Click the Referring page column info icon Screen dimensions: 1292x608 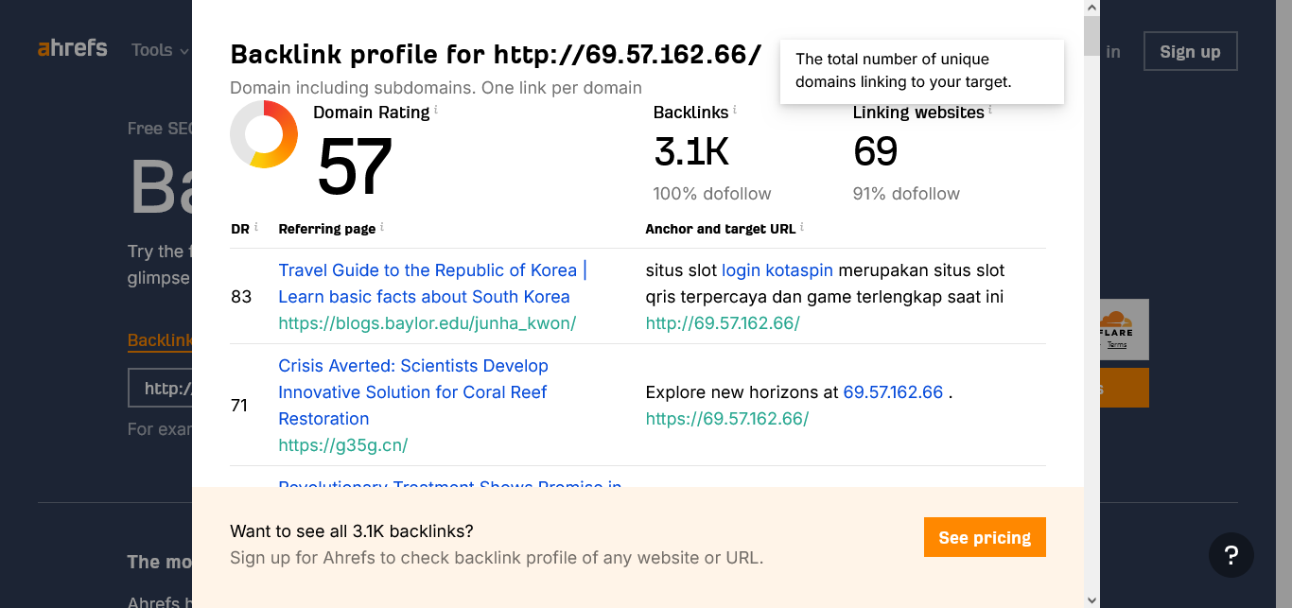[x=382, y=227]
